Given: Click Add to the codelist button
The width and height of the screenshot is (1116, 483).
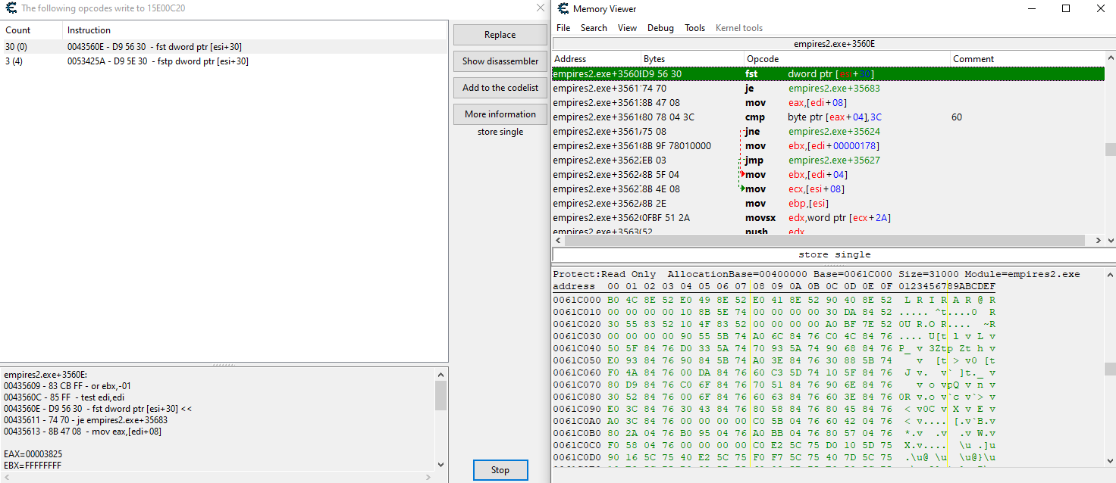Looking at the screenshot, I should (500, 88).
